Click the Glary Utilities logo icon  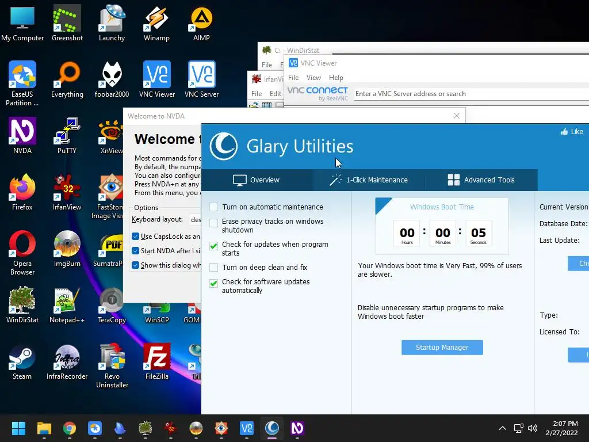(224, 146)
